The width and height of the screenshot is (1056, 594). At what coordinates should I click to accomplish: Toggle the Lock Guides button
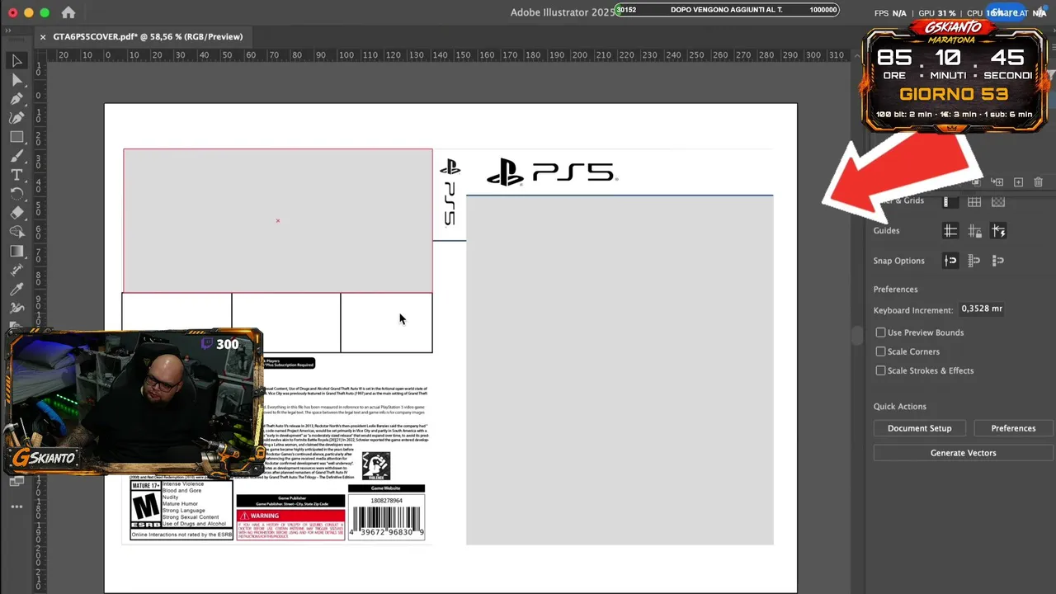point(974,231)
